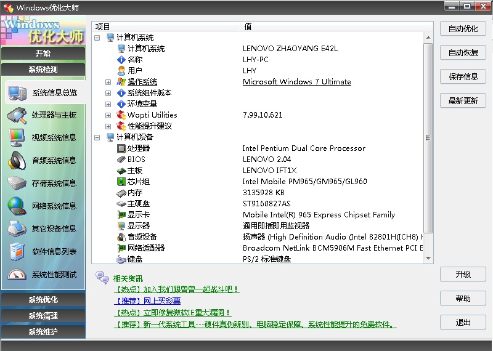Minimize the Windows优化大师 window
493x351 pixels.
tap(452, 6)
